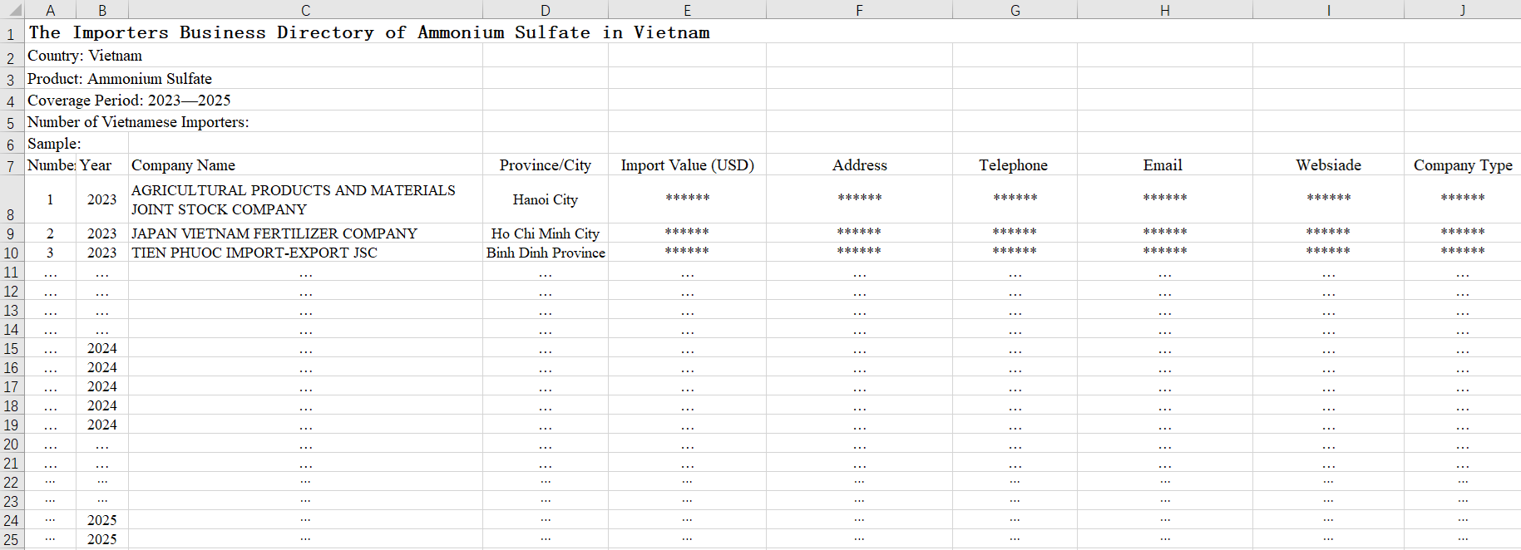Screen dimensions: 1521x550
Task: Click the 'TIEN PHUOC IMPORT-EXPORT JSC' cell
Action: [254, 253]
